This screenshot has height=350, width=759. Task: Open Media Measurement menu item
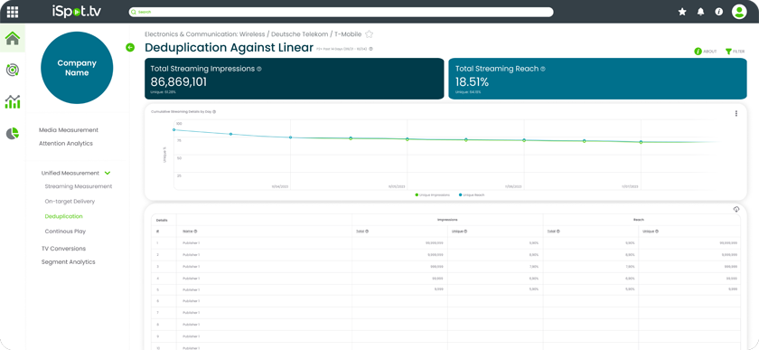click(x=69, y=130)
